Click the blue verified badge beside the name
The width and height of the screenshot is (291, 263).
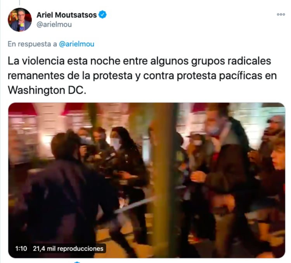point(102,15)
